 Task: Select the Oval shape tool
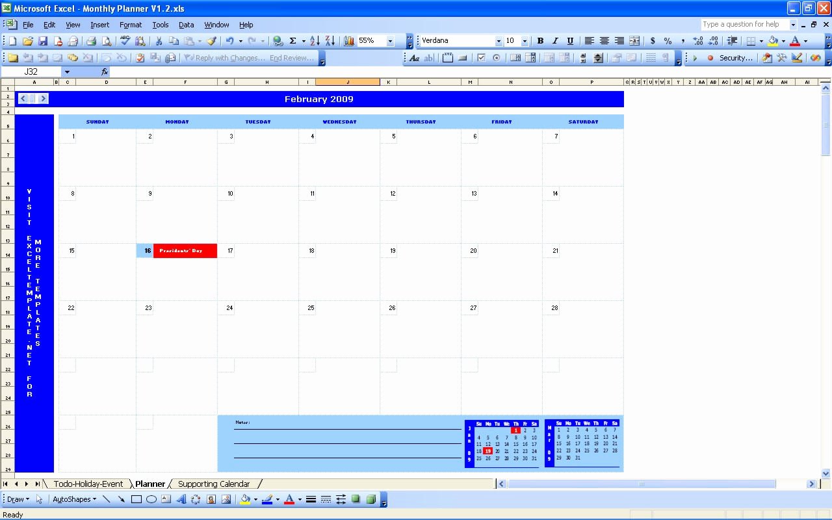(151, 499)
